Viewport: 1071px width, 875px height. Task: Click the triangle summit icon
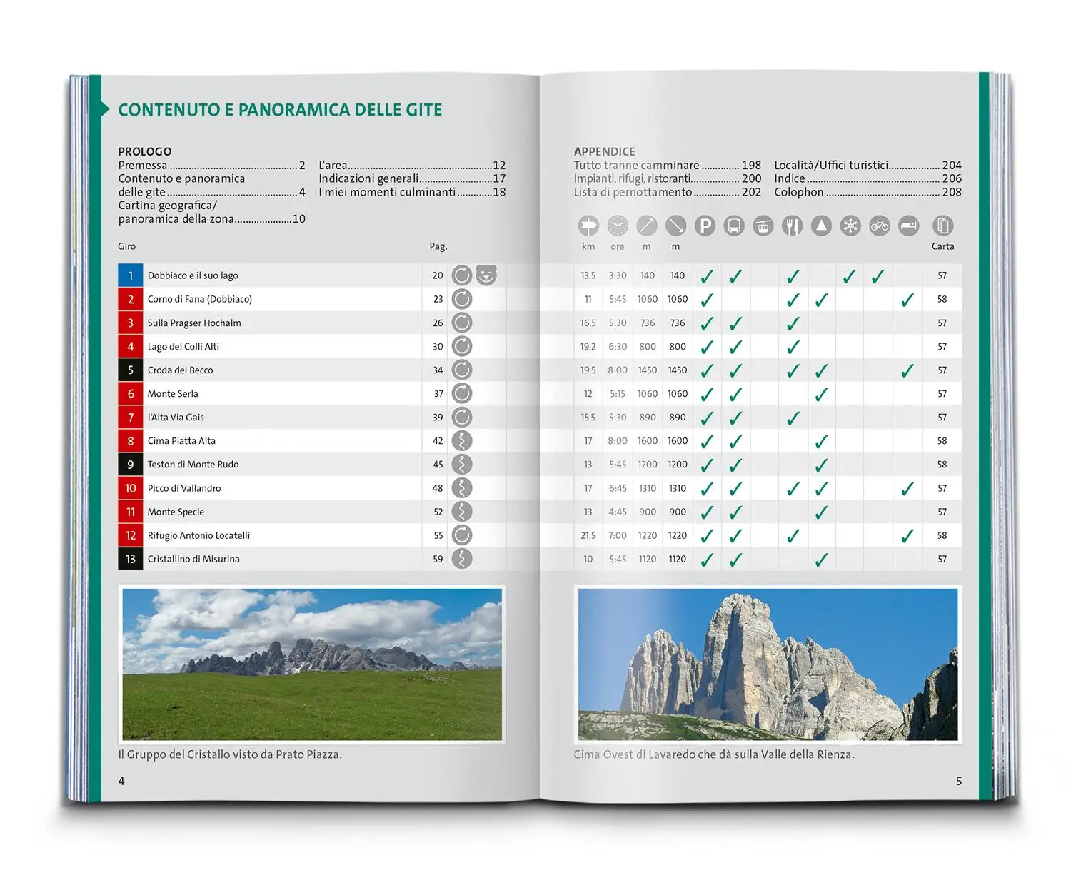point(821,226)
